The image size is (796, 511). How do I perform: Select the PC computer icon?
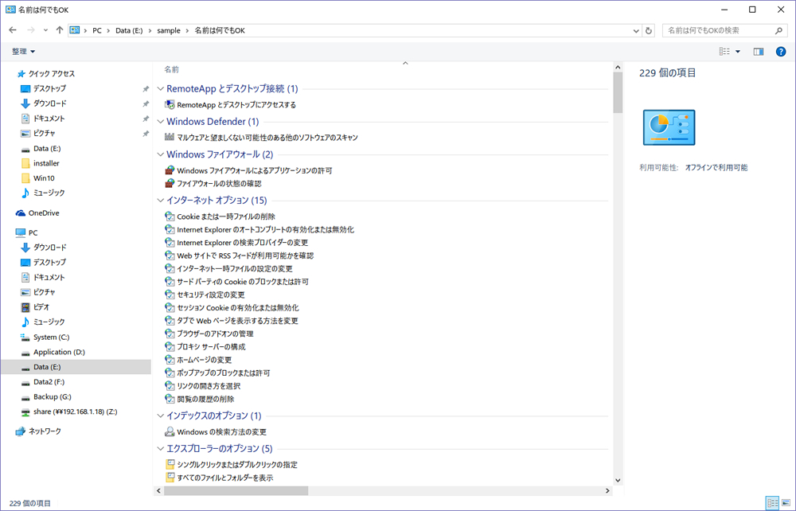(x=21, y=233)
